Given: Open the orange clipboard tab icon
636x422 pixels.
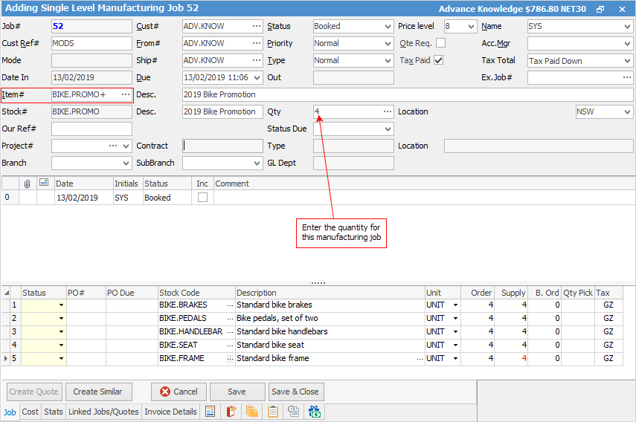Looking at the screenshot, I should pyautogui.click(x=231, y=412).
